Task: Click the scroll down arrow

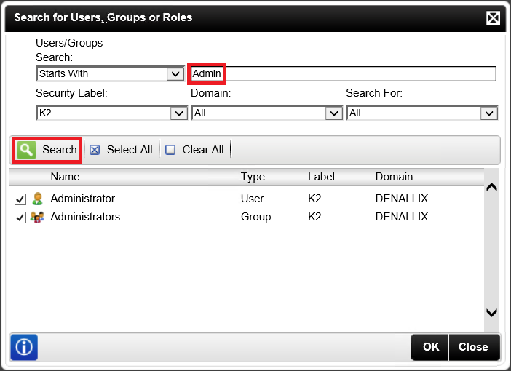Action: [x=491, y=313]
